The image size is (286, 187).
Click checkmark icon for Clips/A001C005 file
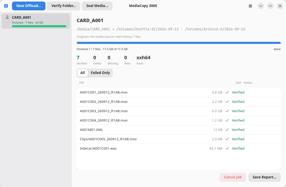click(227, 139)
